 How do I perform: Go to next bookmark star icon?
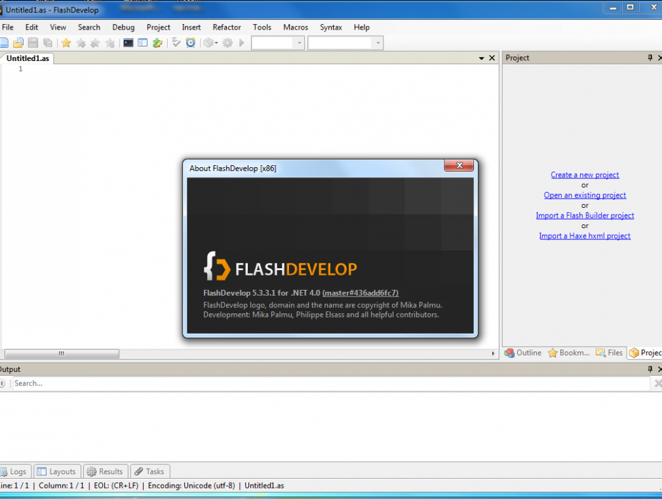[81, 43]
